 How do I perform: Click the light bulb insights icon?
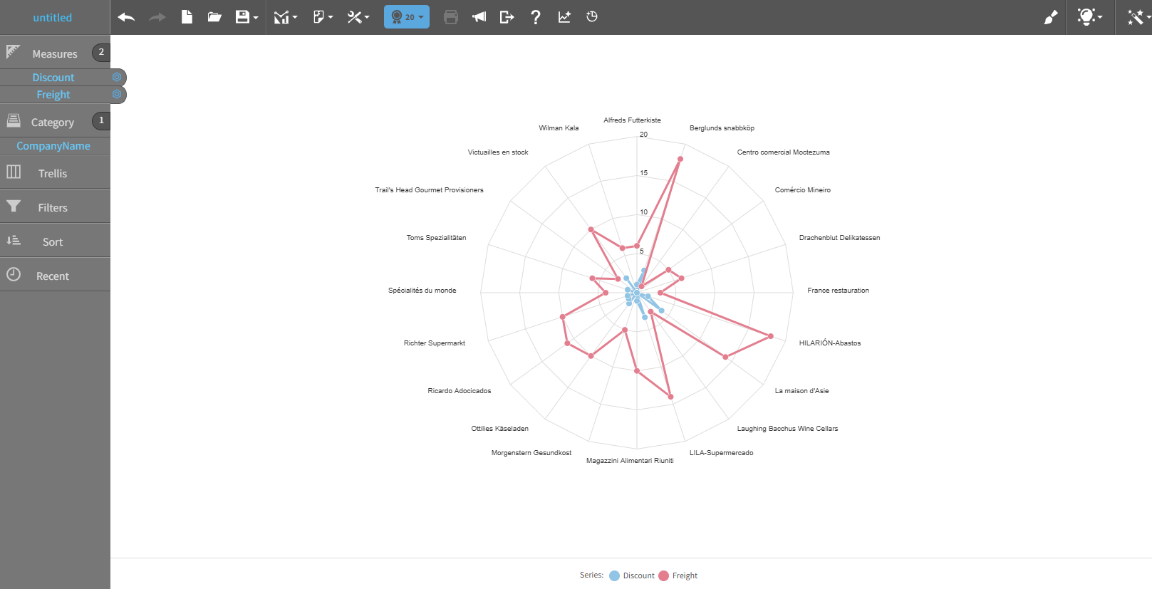point(1086,17)
